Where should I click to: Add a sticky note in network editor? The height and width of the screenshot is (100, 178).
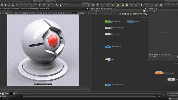[136, 14]
